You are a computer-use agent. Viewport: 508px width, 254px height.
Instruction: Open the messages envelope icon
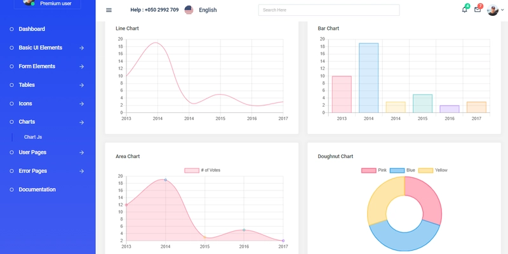pos(478,10)
